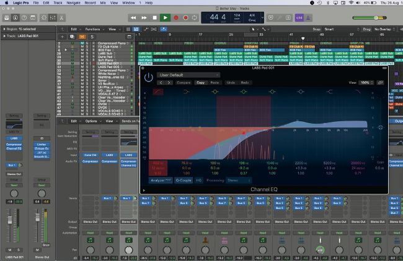This screenshot has height=261, width=403.
Task: Click the red EQ band control point
Action: (x=244, y=133)
